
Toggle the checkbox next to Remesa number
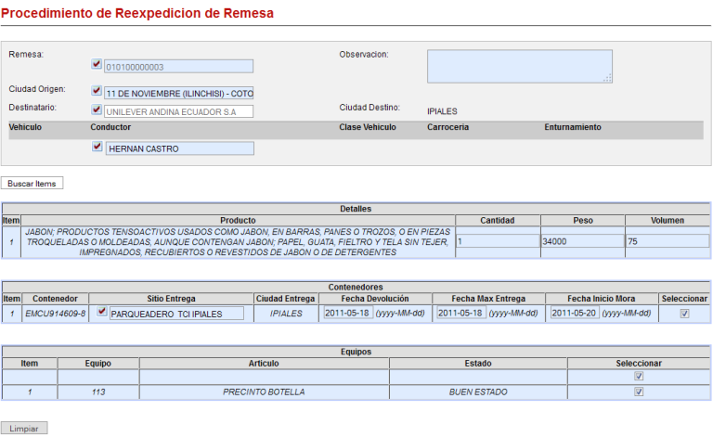click(97, 65)
